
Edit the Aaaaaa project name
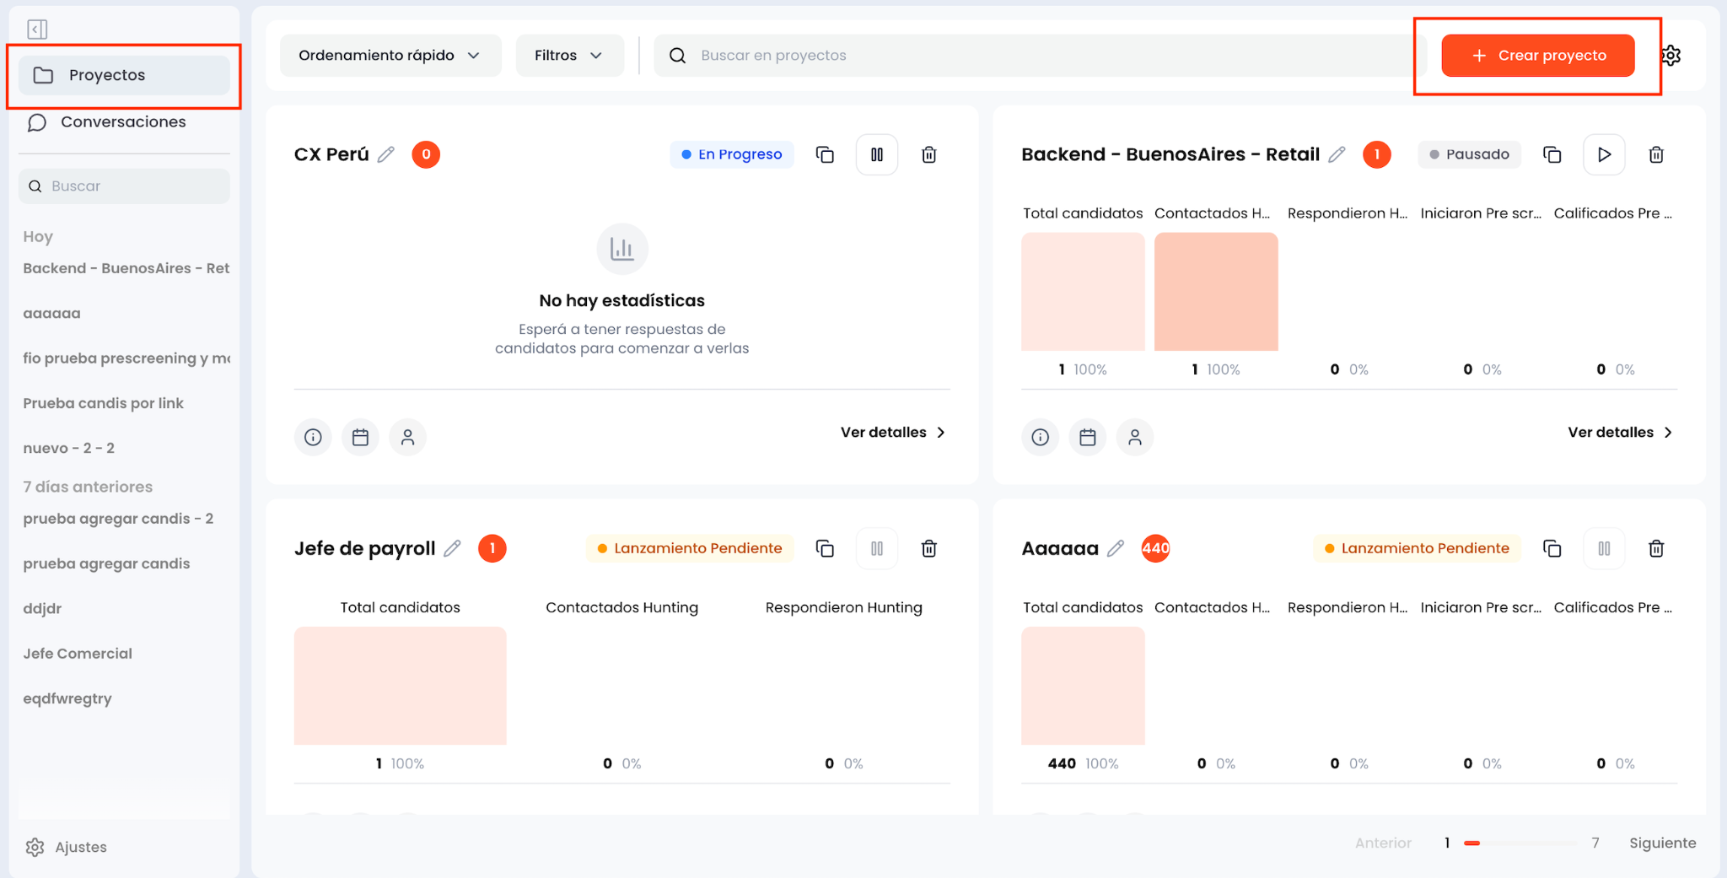click(x=1116, y=548)
